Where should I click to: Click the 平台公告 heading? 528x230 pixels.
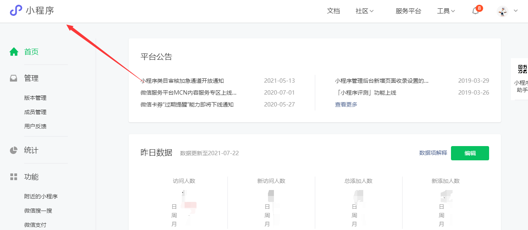(x=156, y=57)
